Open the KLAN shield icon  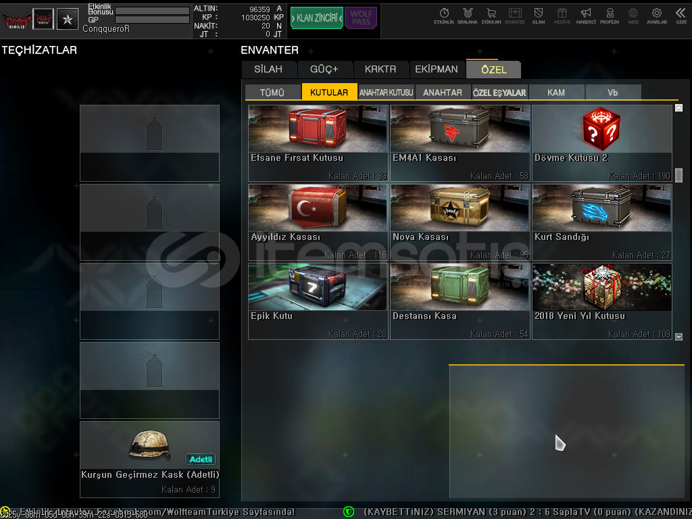pos(539,16)
